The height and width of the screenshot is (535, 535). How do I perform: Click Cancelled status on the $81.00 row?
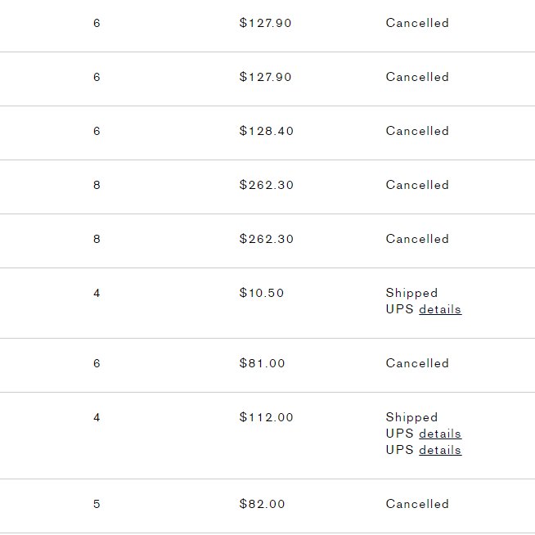coord(417,363)
